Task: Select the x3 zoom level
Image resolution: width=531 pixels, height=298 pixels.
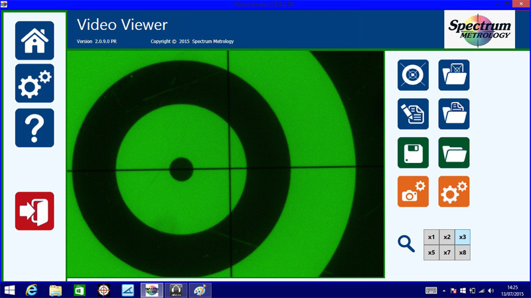Action: [x=463, y=237]
